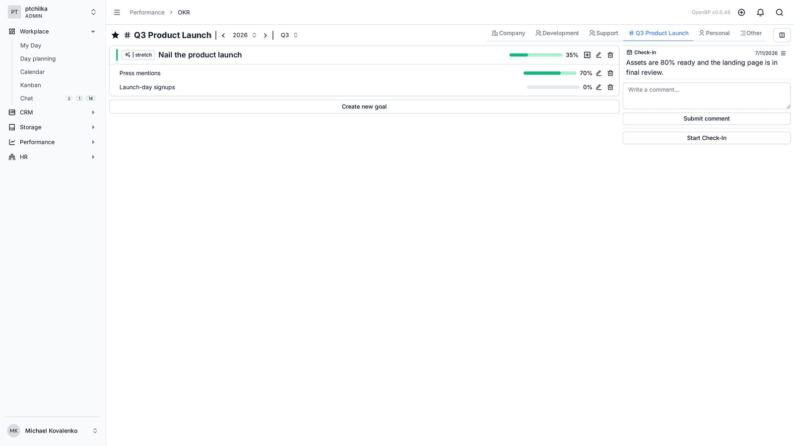Switch to the Company tab

click(508, 33)
